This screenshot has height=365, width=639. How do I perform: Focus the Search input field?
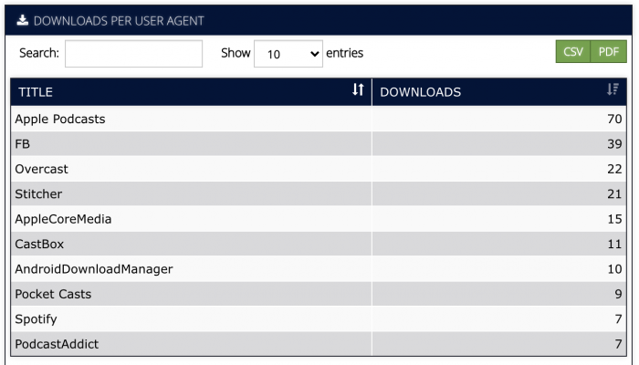(133, 53)
